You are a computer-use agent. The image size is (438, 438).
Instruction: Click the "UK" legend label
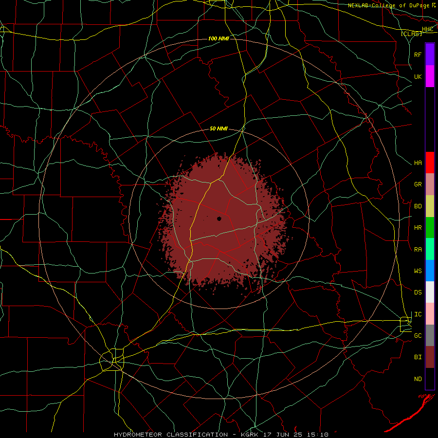418,76
